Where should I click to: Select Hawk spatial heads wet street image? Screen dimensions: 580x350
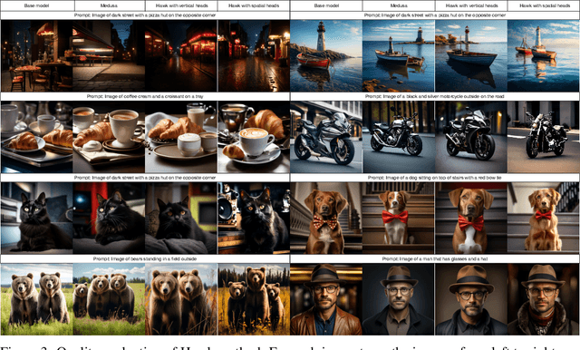254,56
